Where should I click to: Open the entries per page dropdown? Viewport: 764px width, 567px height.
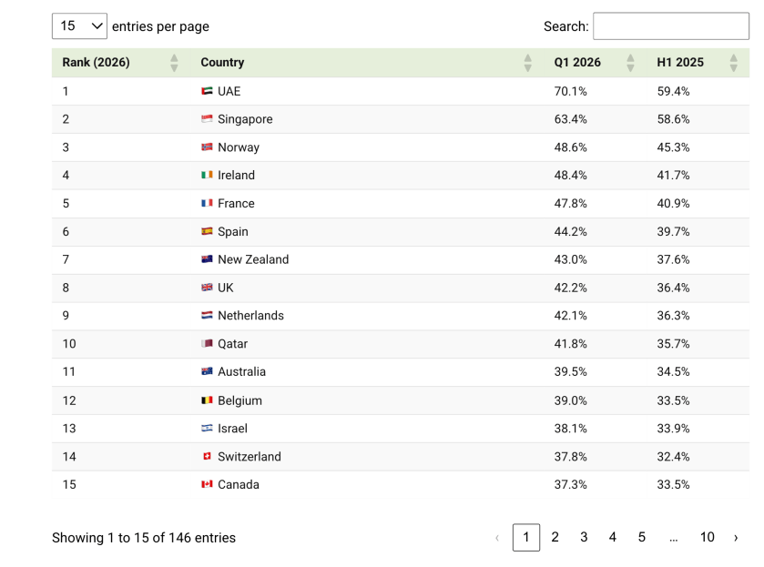click(x=79, y=25)
